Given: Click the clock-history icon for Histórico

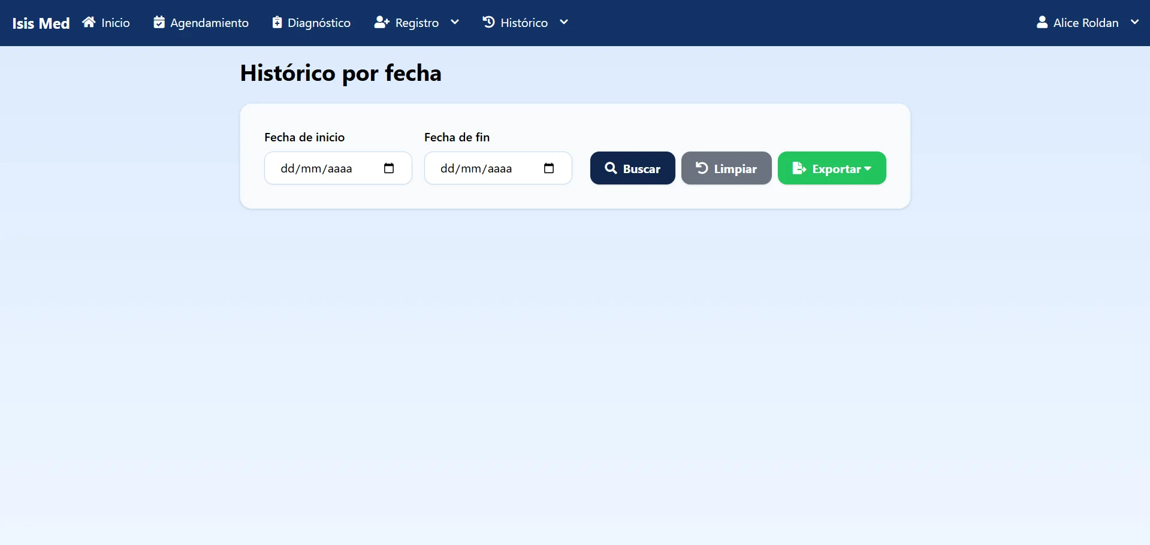Looking at the screenshot, I should (488, 22).
